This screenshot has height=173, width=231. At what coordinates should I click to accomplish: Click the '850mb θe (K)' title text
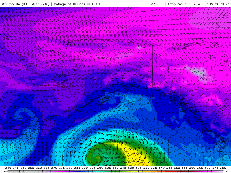[14, 4]
